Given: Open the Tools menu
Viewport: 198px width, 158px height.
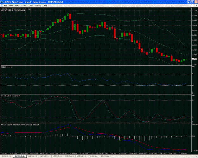Looking at the screenshot, I should (31, 6).
